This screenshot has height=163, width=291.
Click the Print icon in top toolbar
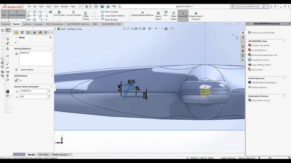(x=108, y=6)
